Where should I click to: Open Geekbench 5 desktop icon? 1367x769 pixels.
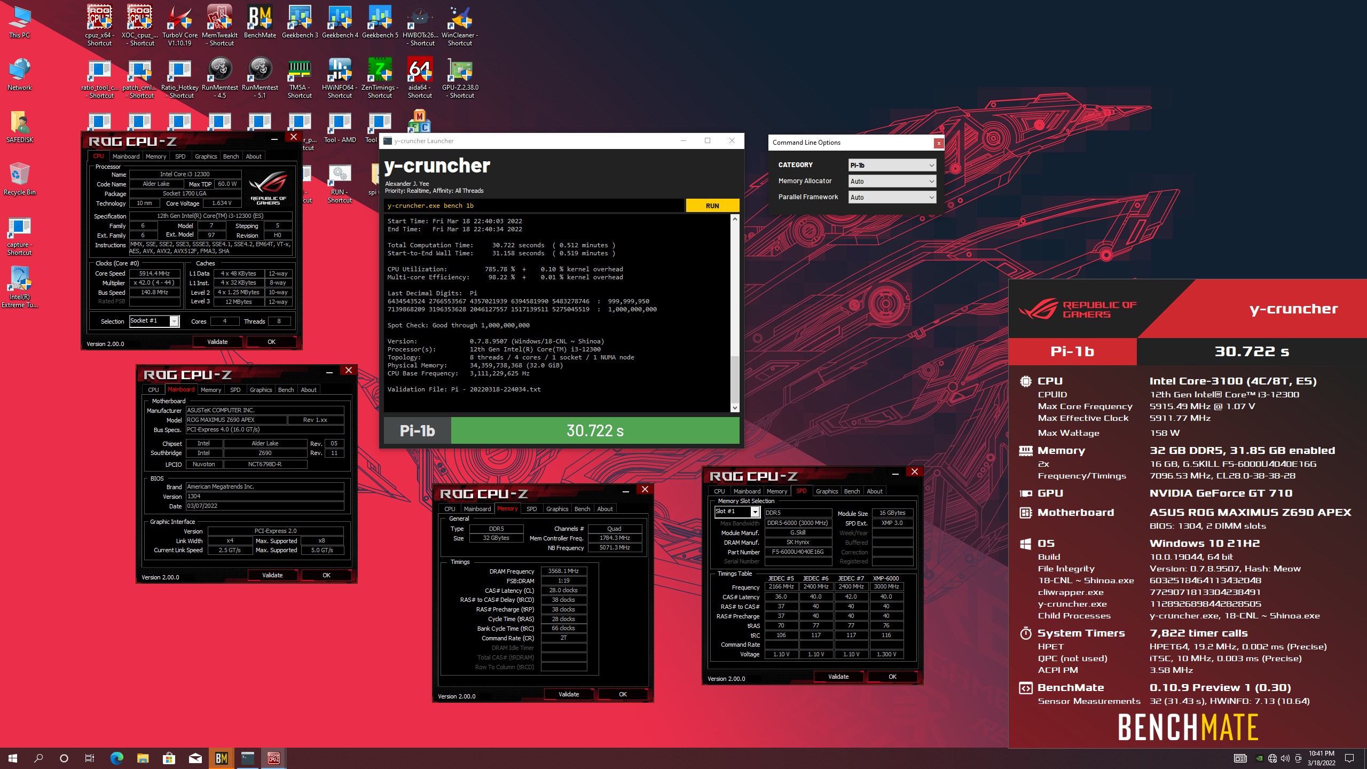pyautogui.click(x=380, y=21)
